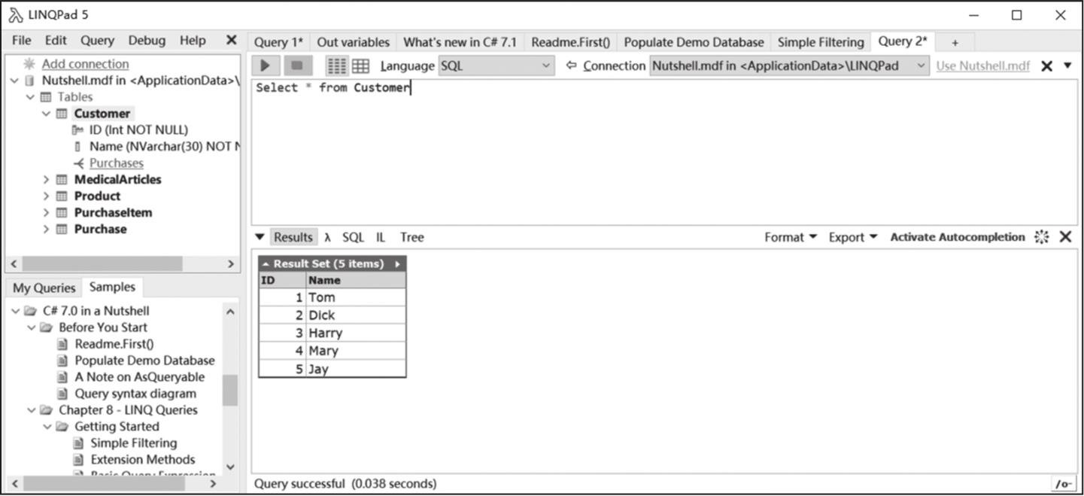Image resolution: width=1084 pixels, height=496 pixels.
Task: Collapse the Nutshell.mdf connection node
Action: click(14, 81)
